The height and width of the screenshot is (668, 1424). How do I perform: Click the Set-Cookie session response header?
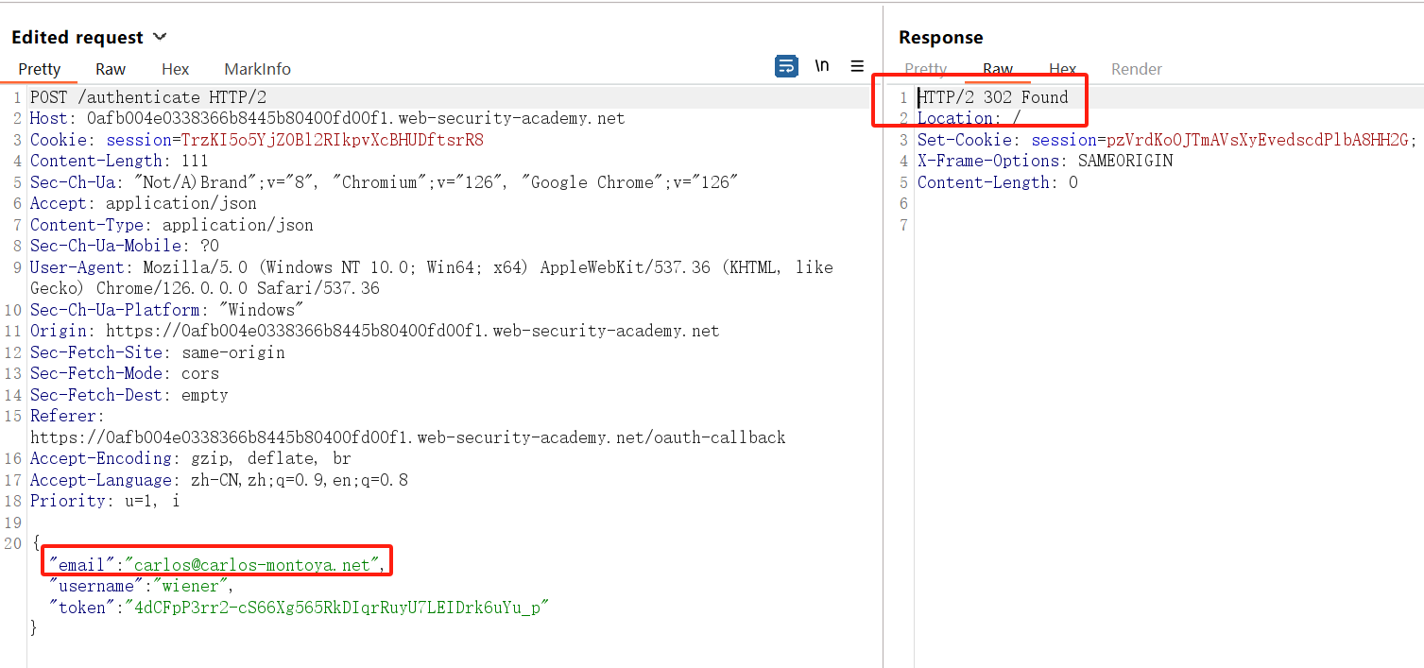tap(1168, 140)
